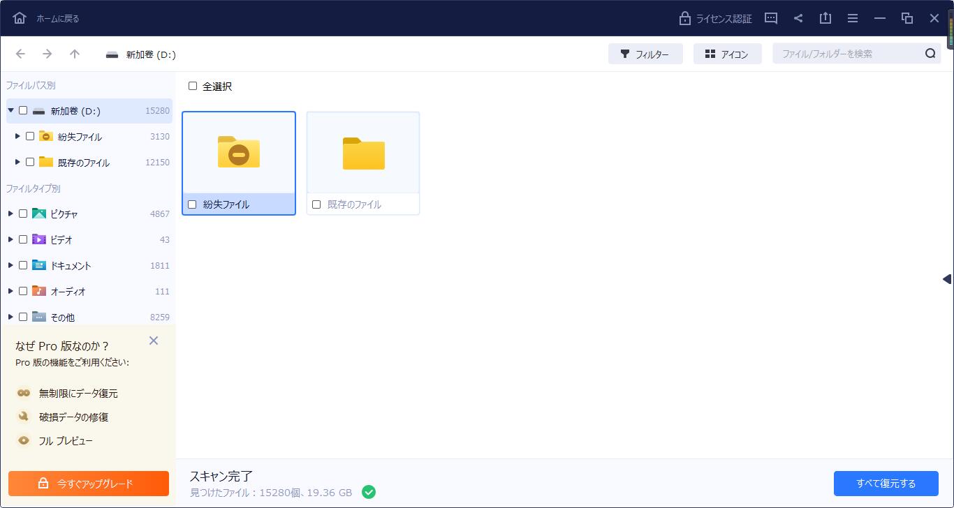Click the export icon next to share
The width and height of the screenshot is (954, 508).
pyautogui.click(x=825, y=18)
